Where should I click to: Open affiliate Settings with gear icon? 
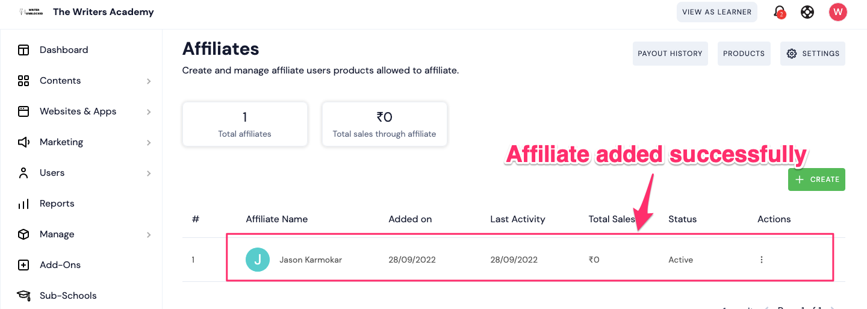tap(813, 54)
